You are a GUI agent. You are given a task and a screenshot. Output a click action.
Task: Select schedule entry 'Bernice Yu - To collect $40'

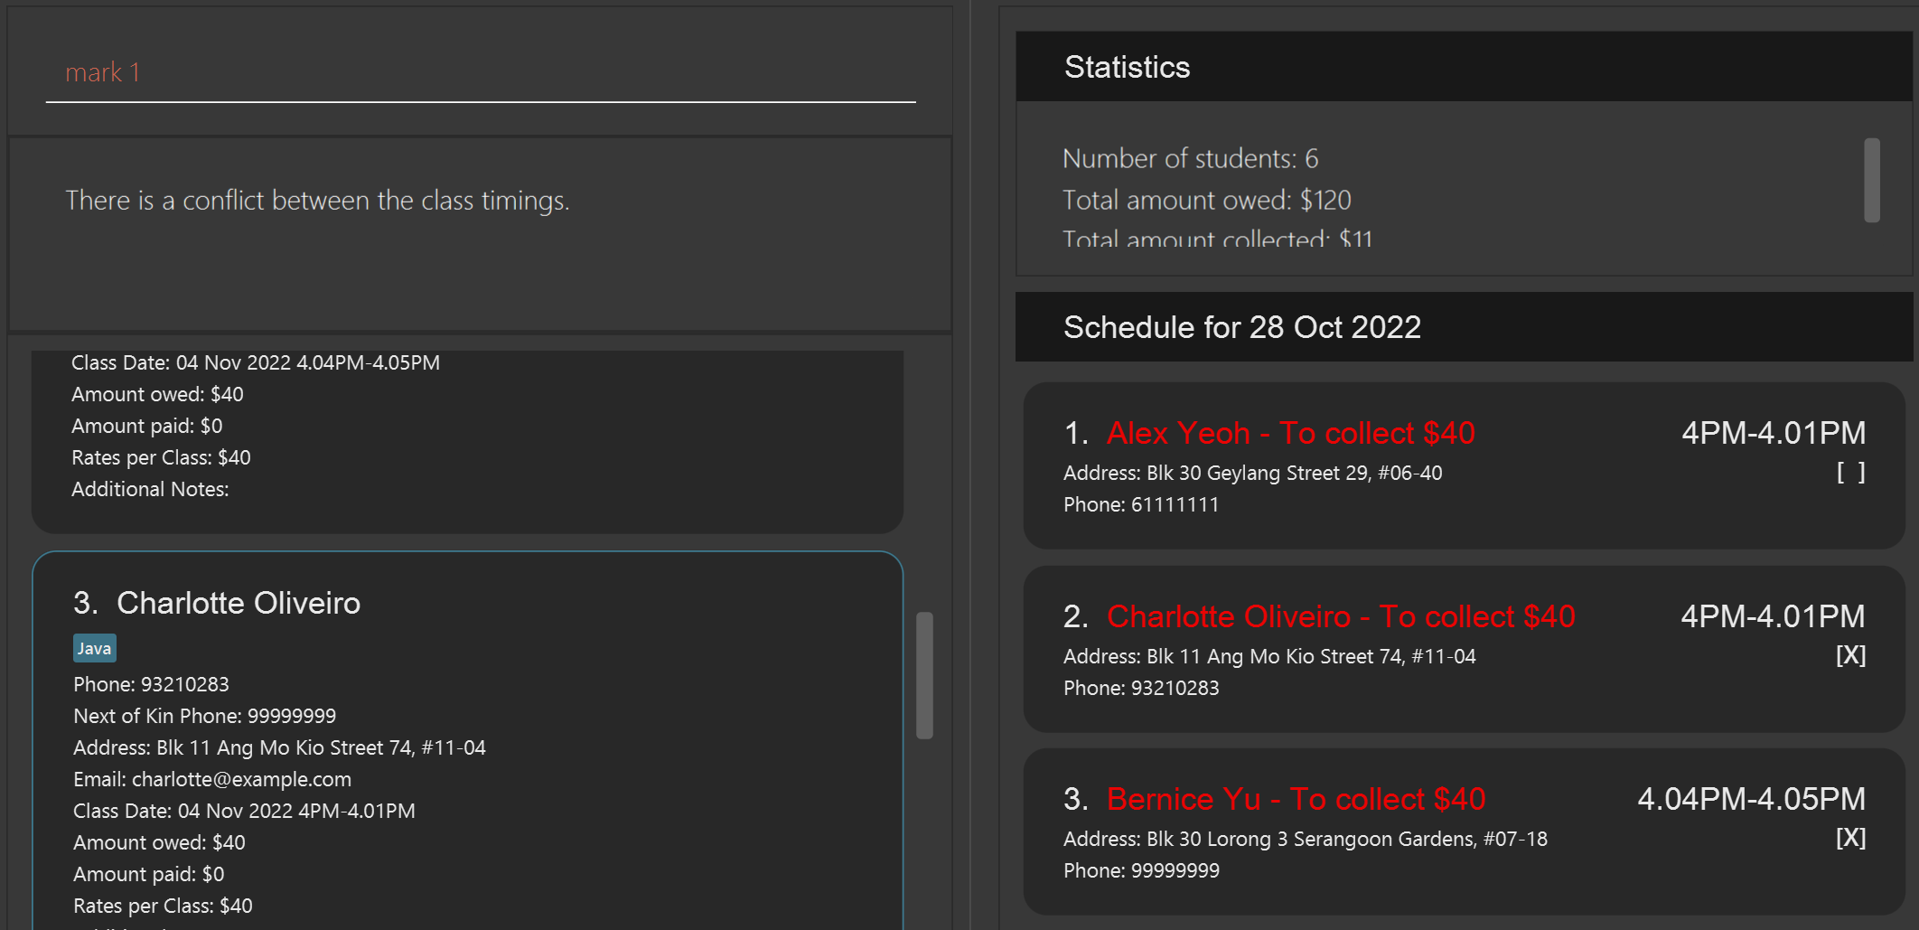1464,831
